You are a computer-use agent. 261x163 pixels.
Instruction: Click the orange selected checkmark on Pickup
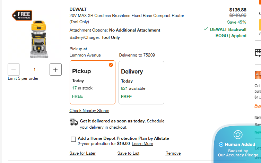click(x=111, y=65)
